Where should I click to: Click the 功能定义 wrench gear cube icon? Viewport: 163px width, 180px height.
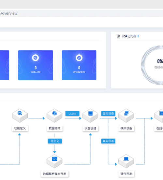tap(20, 116)
